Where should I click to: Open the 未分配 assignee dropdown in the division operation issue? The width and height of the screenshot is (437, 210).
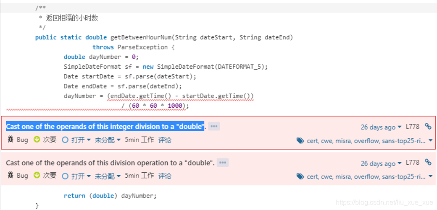(108, 176)
